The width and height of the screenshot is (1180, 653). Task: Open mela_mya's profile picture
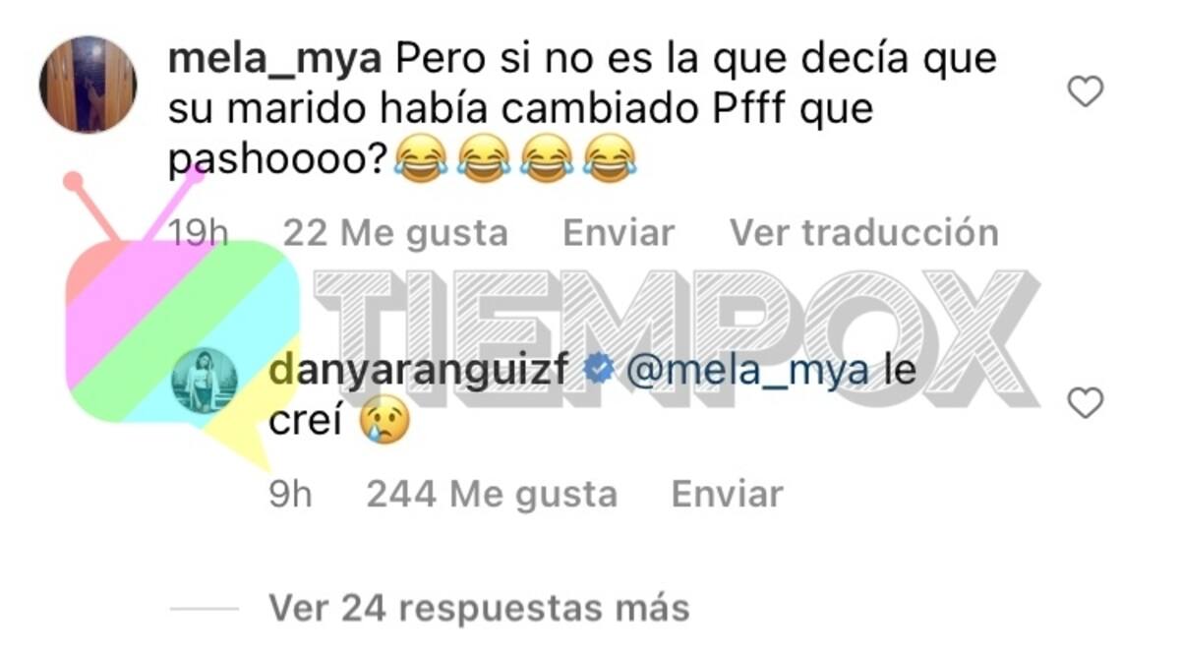(x=88, y=85)
